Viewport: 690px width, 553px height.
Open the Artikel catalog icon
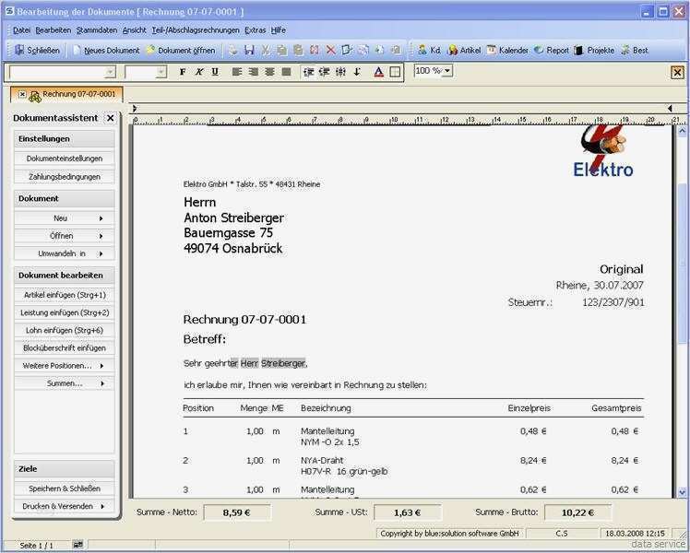[464, 50]
